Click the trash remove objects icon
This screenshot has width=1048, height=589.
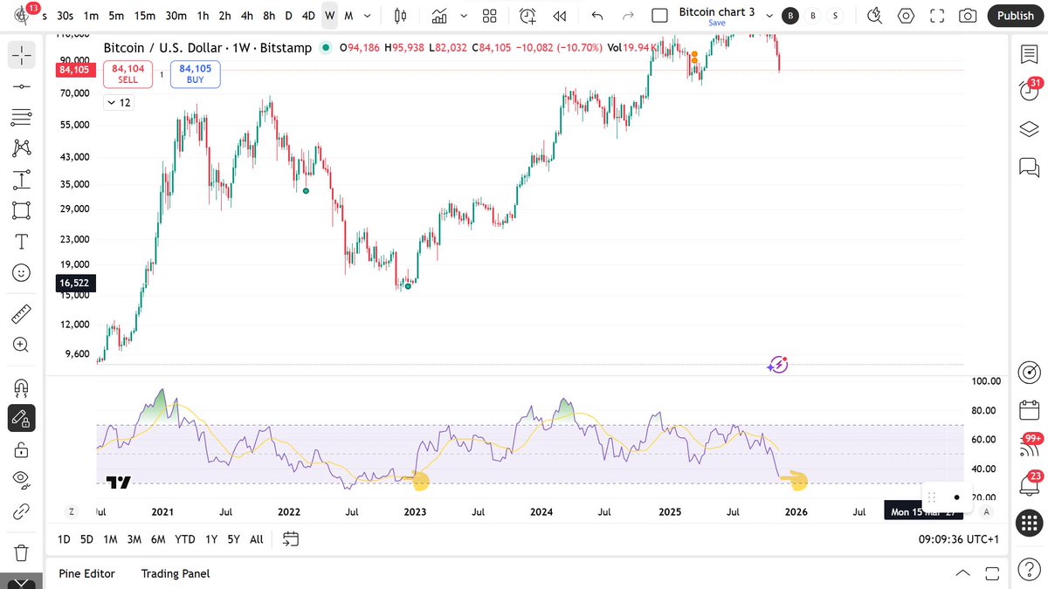tap(21, 552)
